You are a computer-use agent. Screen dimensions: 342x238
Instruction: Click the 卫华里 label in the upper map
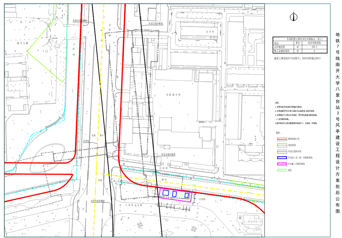(210, 31)
